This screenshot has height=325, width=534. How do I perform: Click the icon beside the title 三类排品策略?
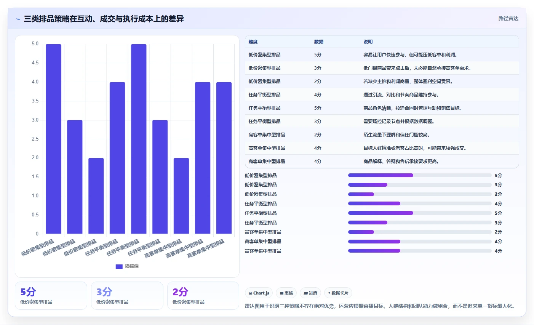pos(18,19)
